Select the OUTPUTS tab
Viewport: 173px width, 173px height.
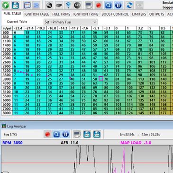(156, 14)
